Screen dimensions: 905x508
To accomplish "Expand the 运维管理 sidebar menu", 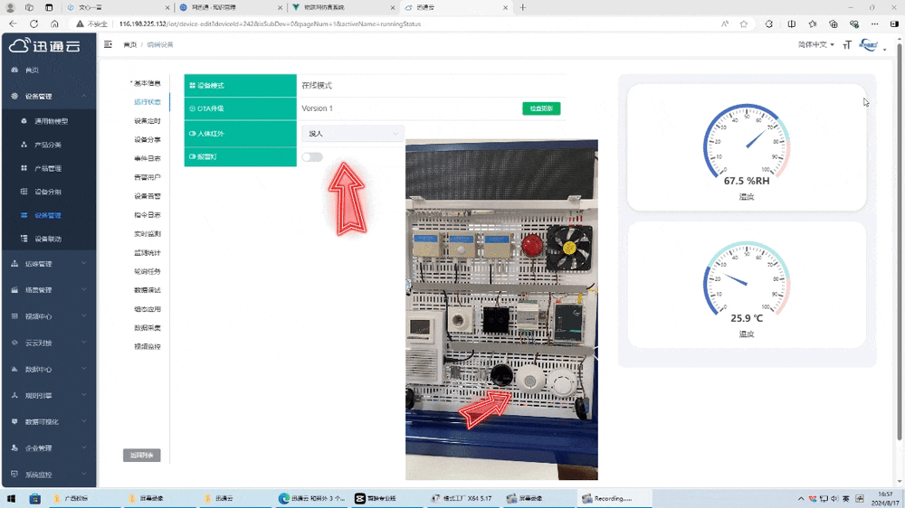I will 47,264.
